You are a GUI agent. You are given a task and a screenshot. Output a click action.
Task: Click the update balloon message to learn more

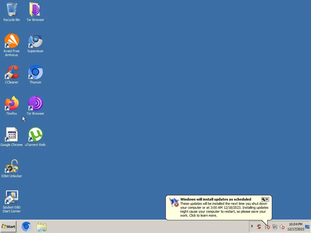[224, 209]
